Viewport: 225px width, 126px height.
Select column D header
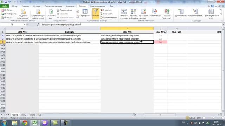coord(22,29)
